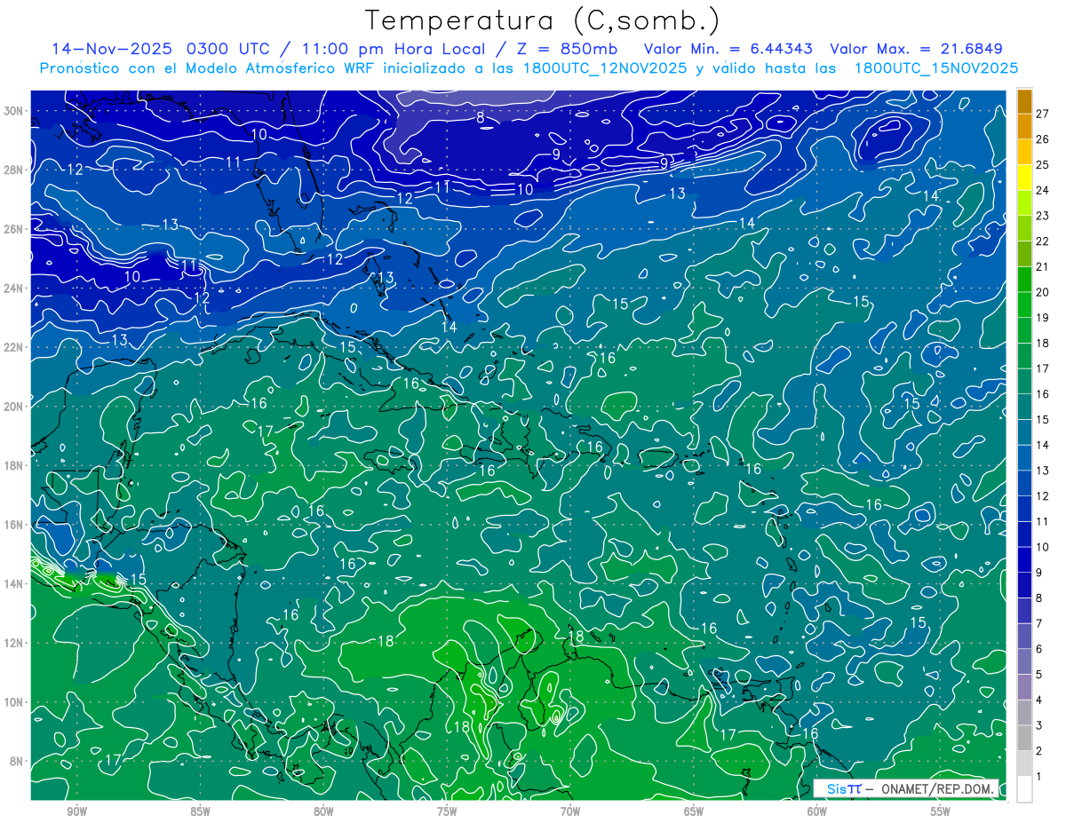Click the '1800UTC_15NOV2025' valid-until time

(935, 68)
